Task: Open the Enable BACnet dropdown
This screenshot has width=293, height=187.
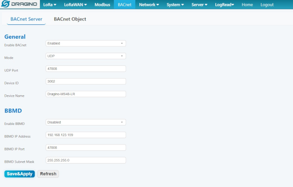Action: click(85, 43)
